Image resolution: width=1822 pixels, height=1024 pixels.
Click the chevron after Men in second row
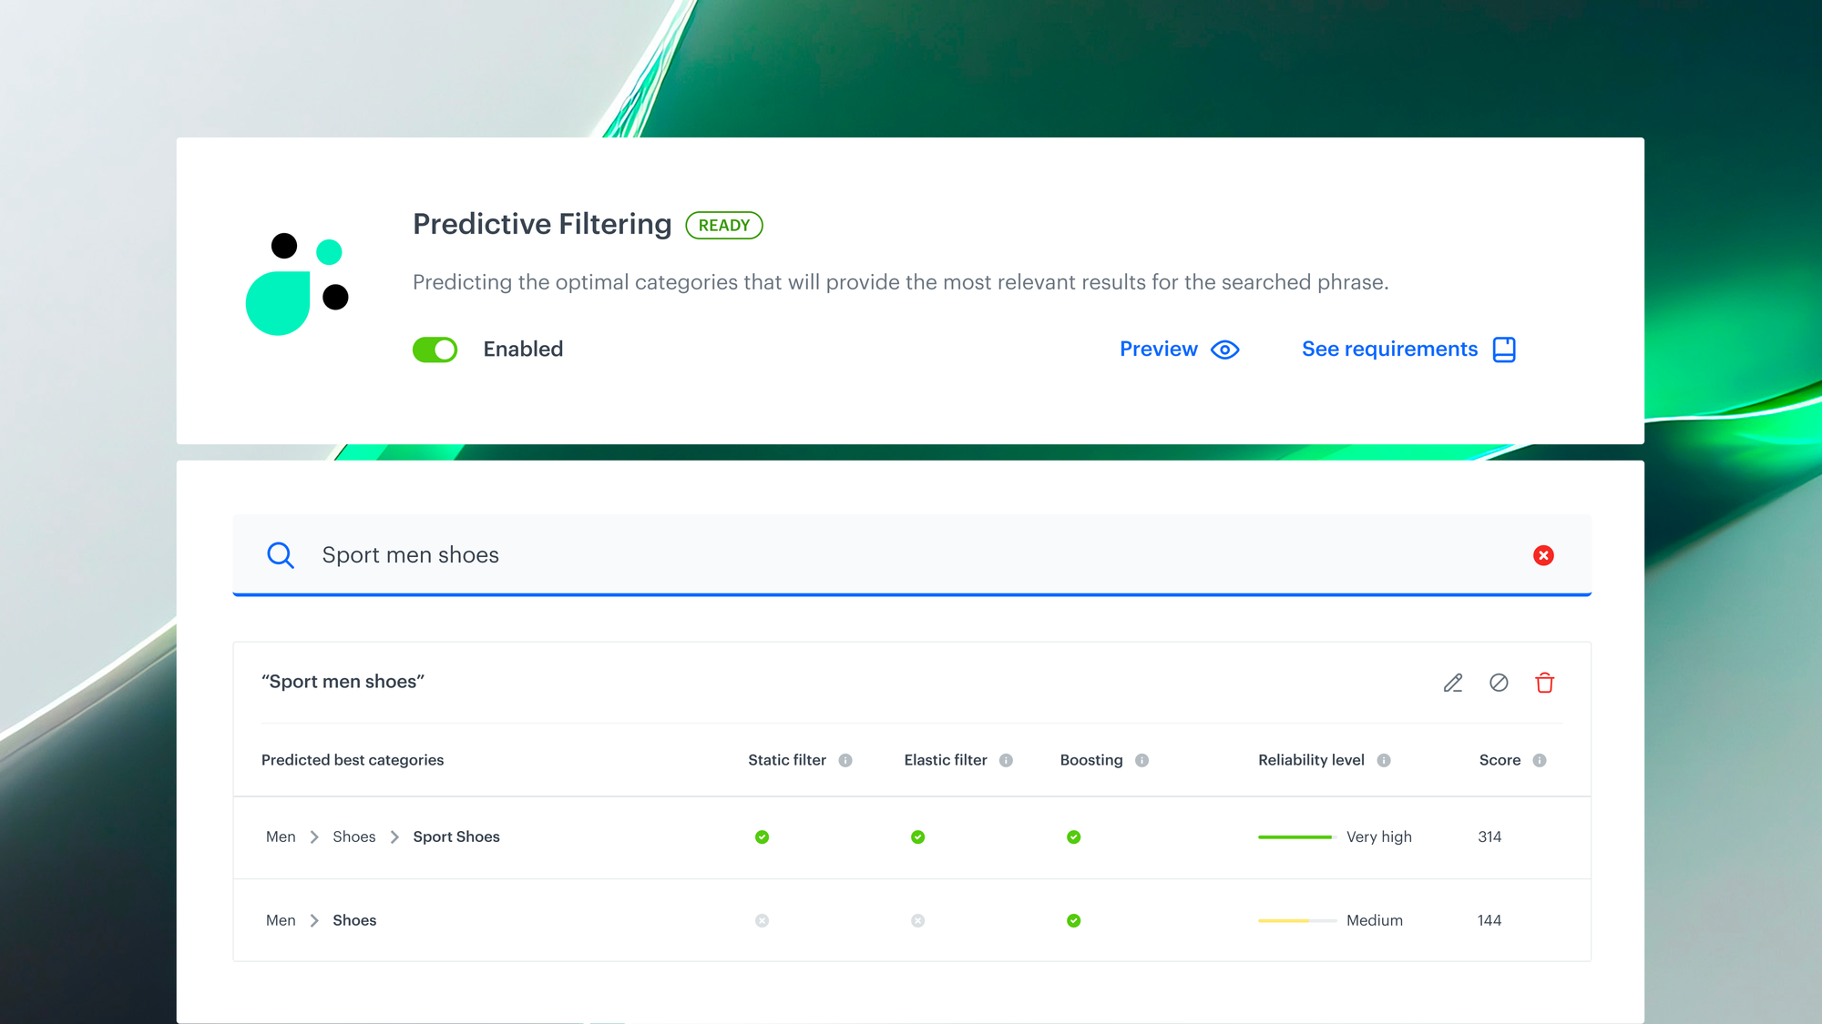tap(313, 920)
